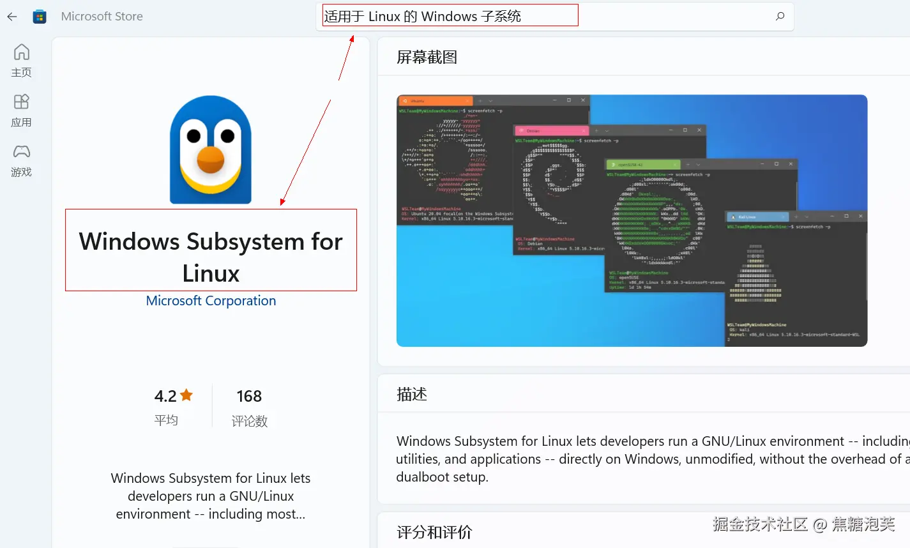Open the 应用 apps tab

coord(22,110)
